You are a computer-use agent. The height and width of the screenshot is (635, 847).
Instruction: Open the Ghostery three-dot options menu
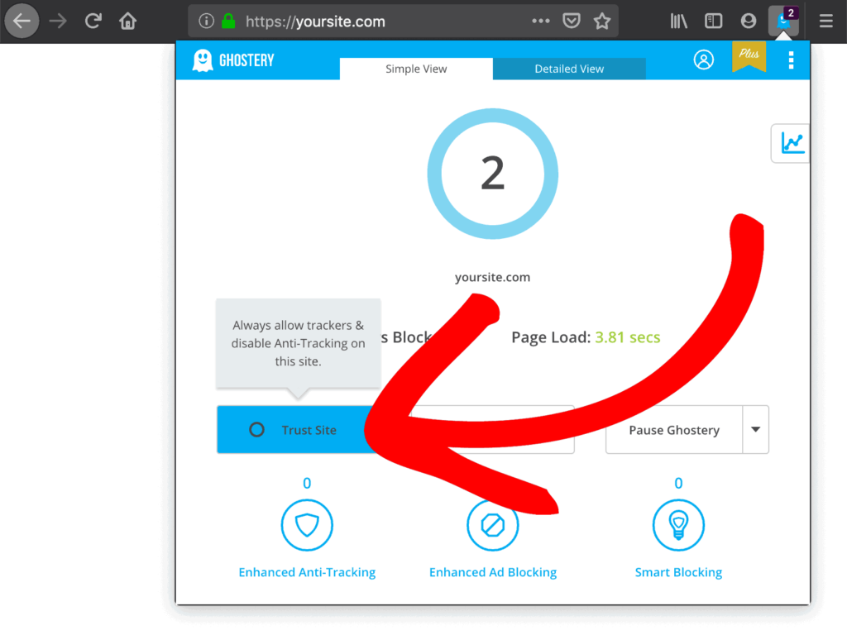pyautogui.click(x=791, y=60)
